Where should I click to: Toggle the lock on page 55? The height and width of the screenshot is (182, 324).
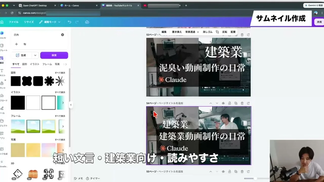click(x=230, y=171)
